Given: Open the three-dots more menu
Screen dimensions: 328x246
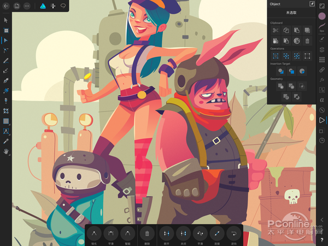Looking at the screenshot, I should point(27,6).
